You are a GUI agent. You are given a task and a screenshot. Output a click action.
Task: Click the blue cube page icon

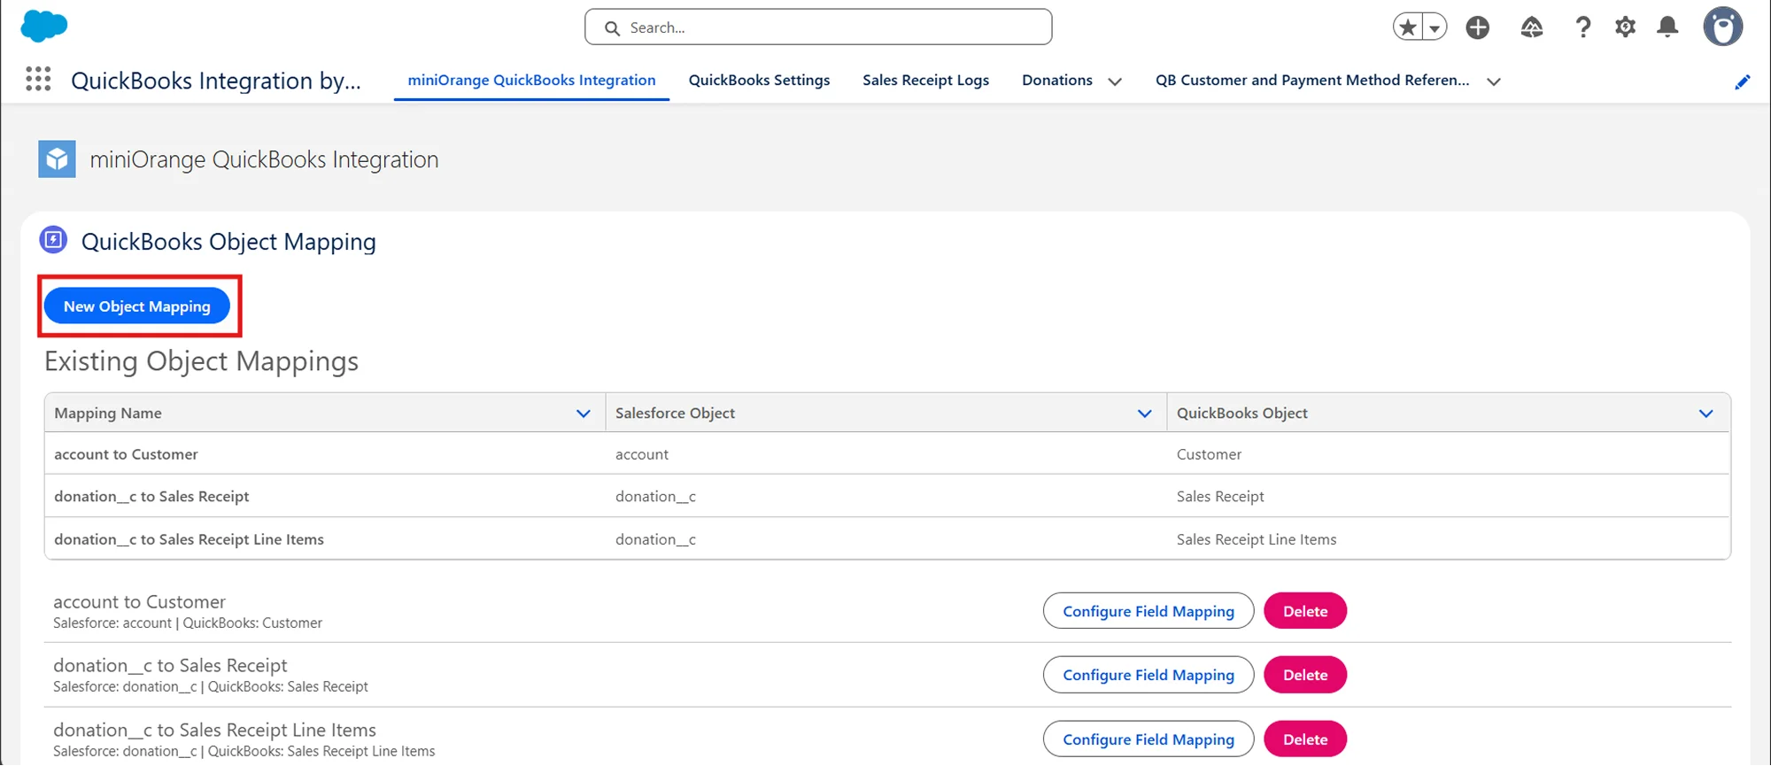57,159
